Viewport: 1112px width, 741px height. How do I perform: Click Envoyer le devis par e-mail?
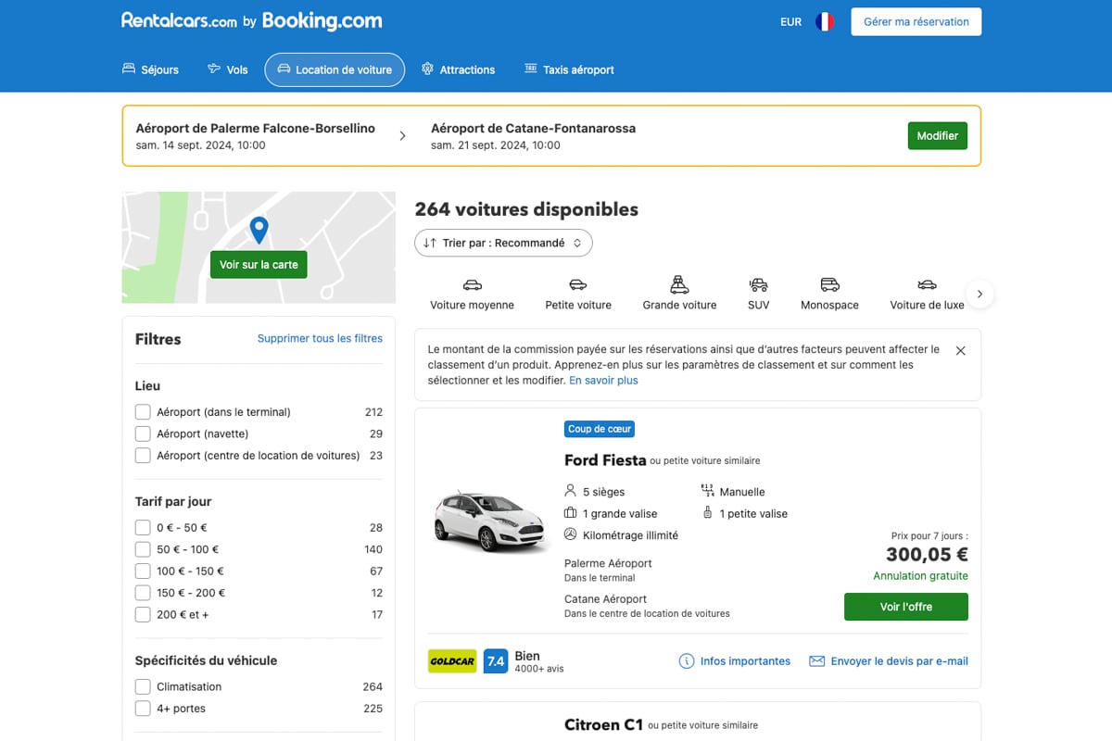[x=889, y=661]
